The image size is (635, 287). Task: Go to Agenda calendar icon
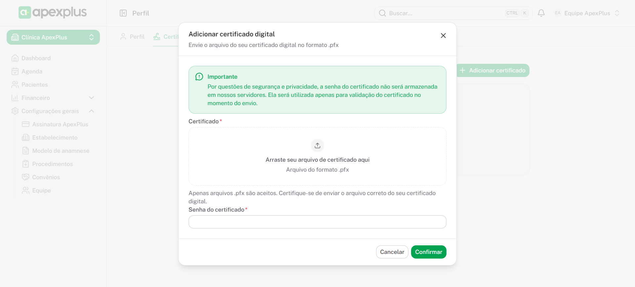coord(15,71)
